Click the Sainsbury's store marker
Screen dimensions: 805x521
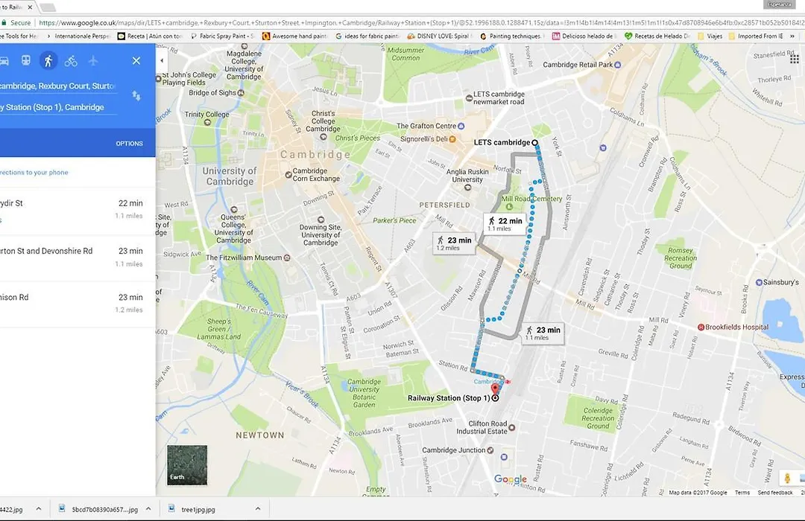[x=759, y=282]
